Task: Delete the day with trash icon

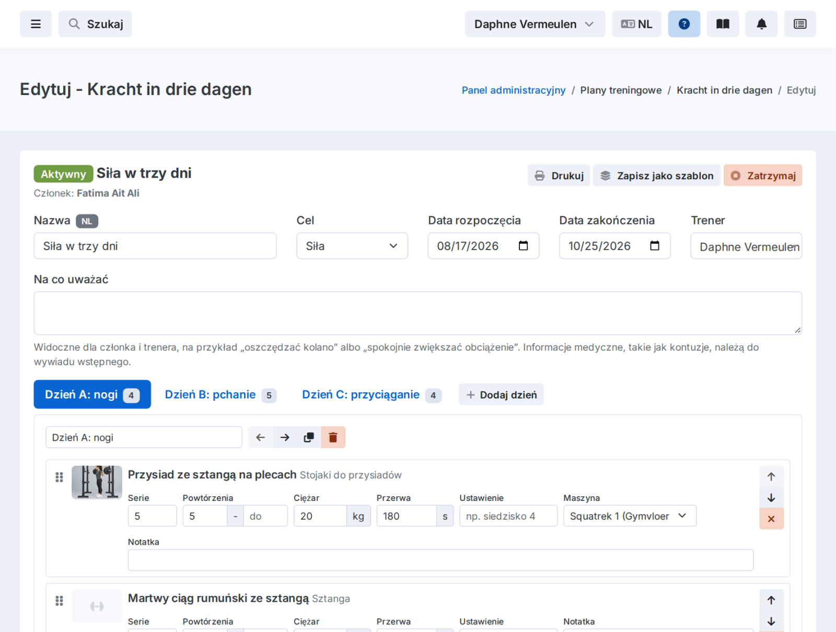Action: click(333, 438)
